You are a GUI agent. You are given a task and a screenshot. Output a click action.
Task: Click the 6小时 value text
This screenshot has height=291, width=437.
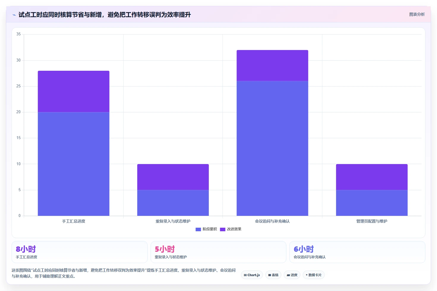tap(304, 249)
